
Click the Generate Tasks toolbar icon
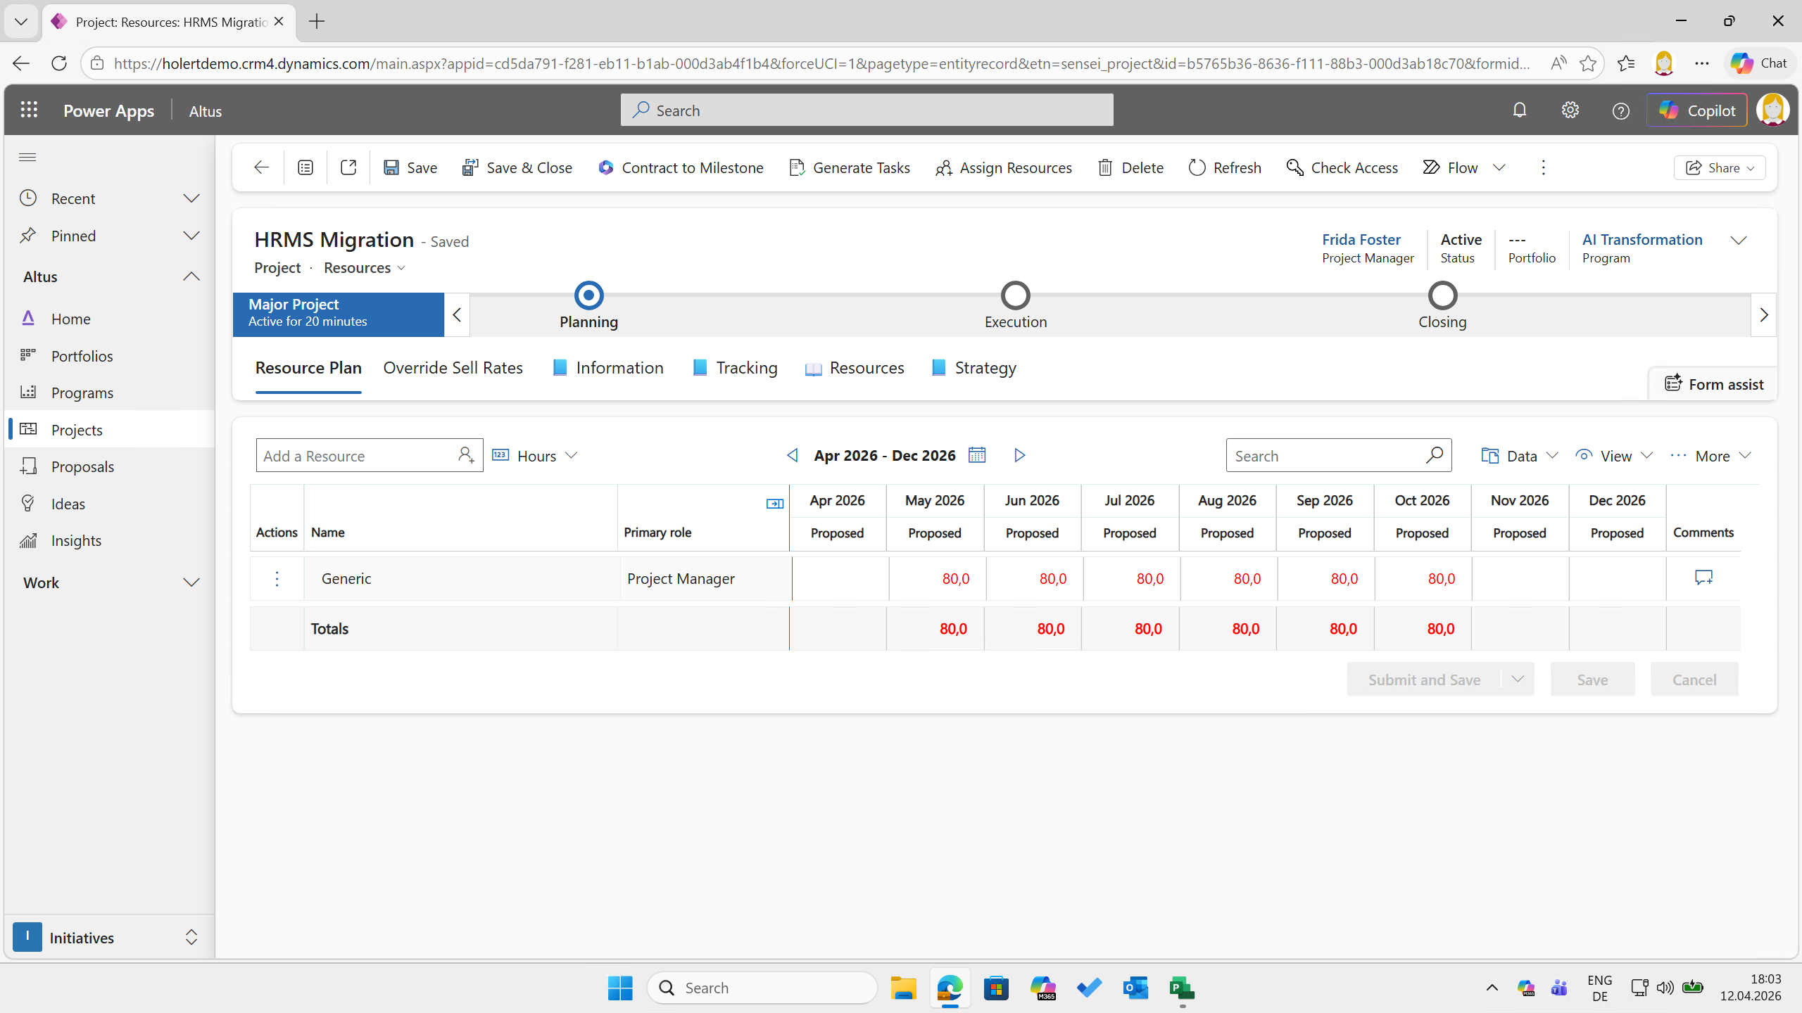797,167
